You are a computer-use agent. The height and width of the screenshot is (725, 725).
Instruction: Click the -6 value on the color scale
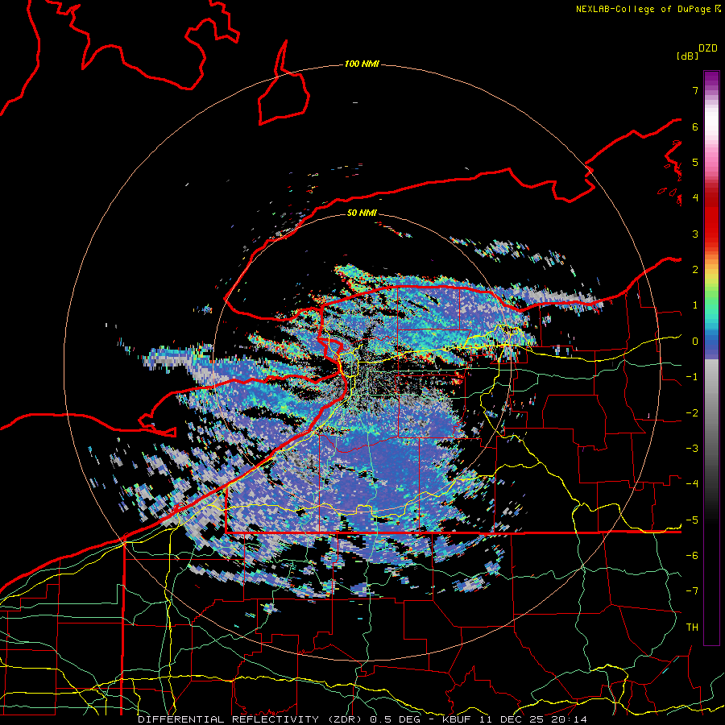692,556
